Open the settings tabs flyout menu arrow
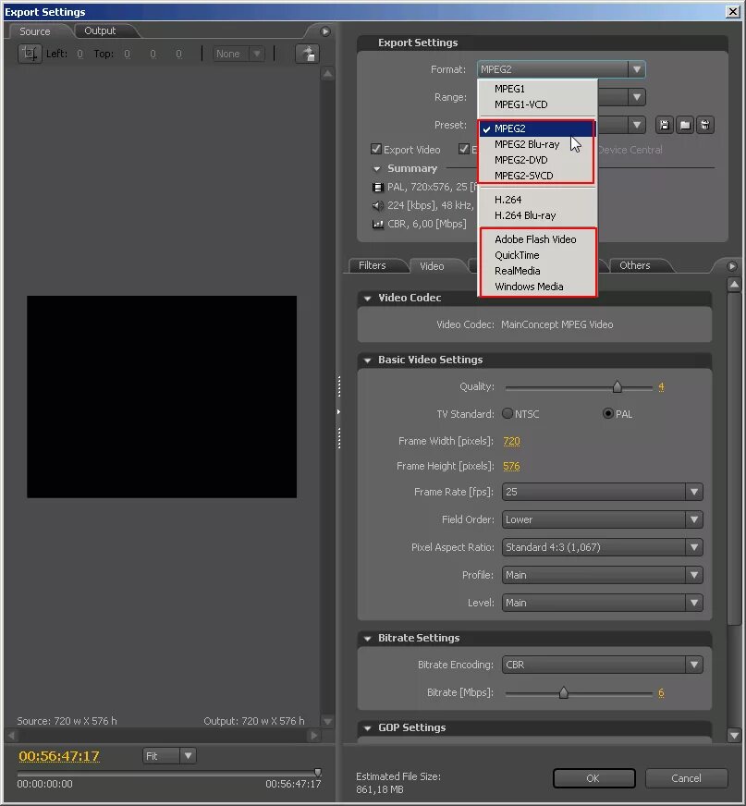746x806 pixels. point(732,266)
